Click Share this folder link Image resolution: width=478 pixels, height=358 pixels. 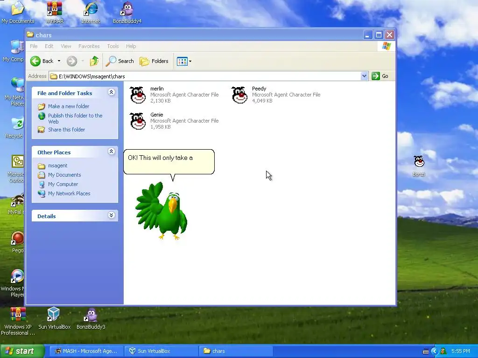66,130
